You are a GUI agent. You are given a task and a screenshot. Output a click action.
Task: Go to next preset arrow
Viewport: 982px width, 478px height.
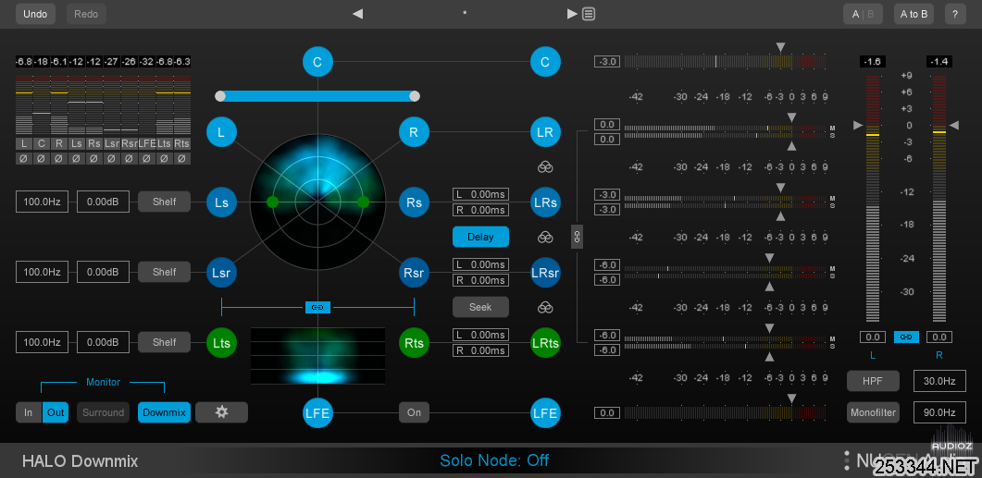coord(572,13)
